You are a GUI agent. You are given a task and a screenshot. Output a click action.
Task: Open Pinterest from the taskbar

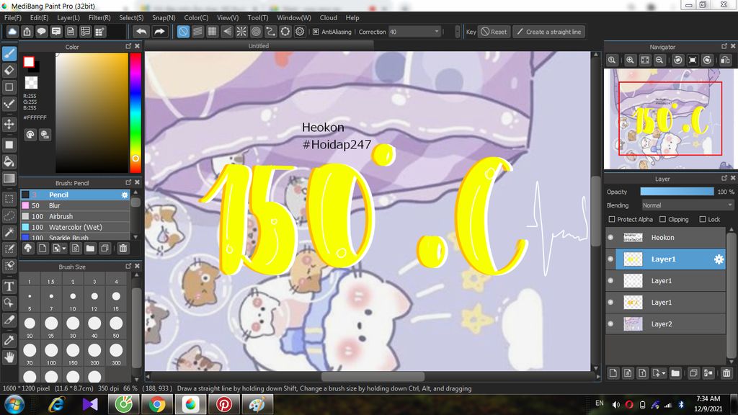coord(223,404)
